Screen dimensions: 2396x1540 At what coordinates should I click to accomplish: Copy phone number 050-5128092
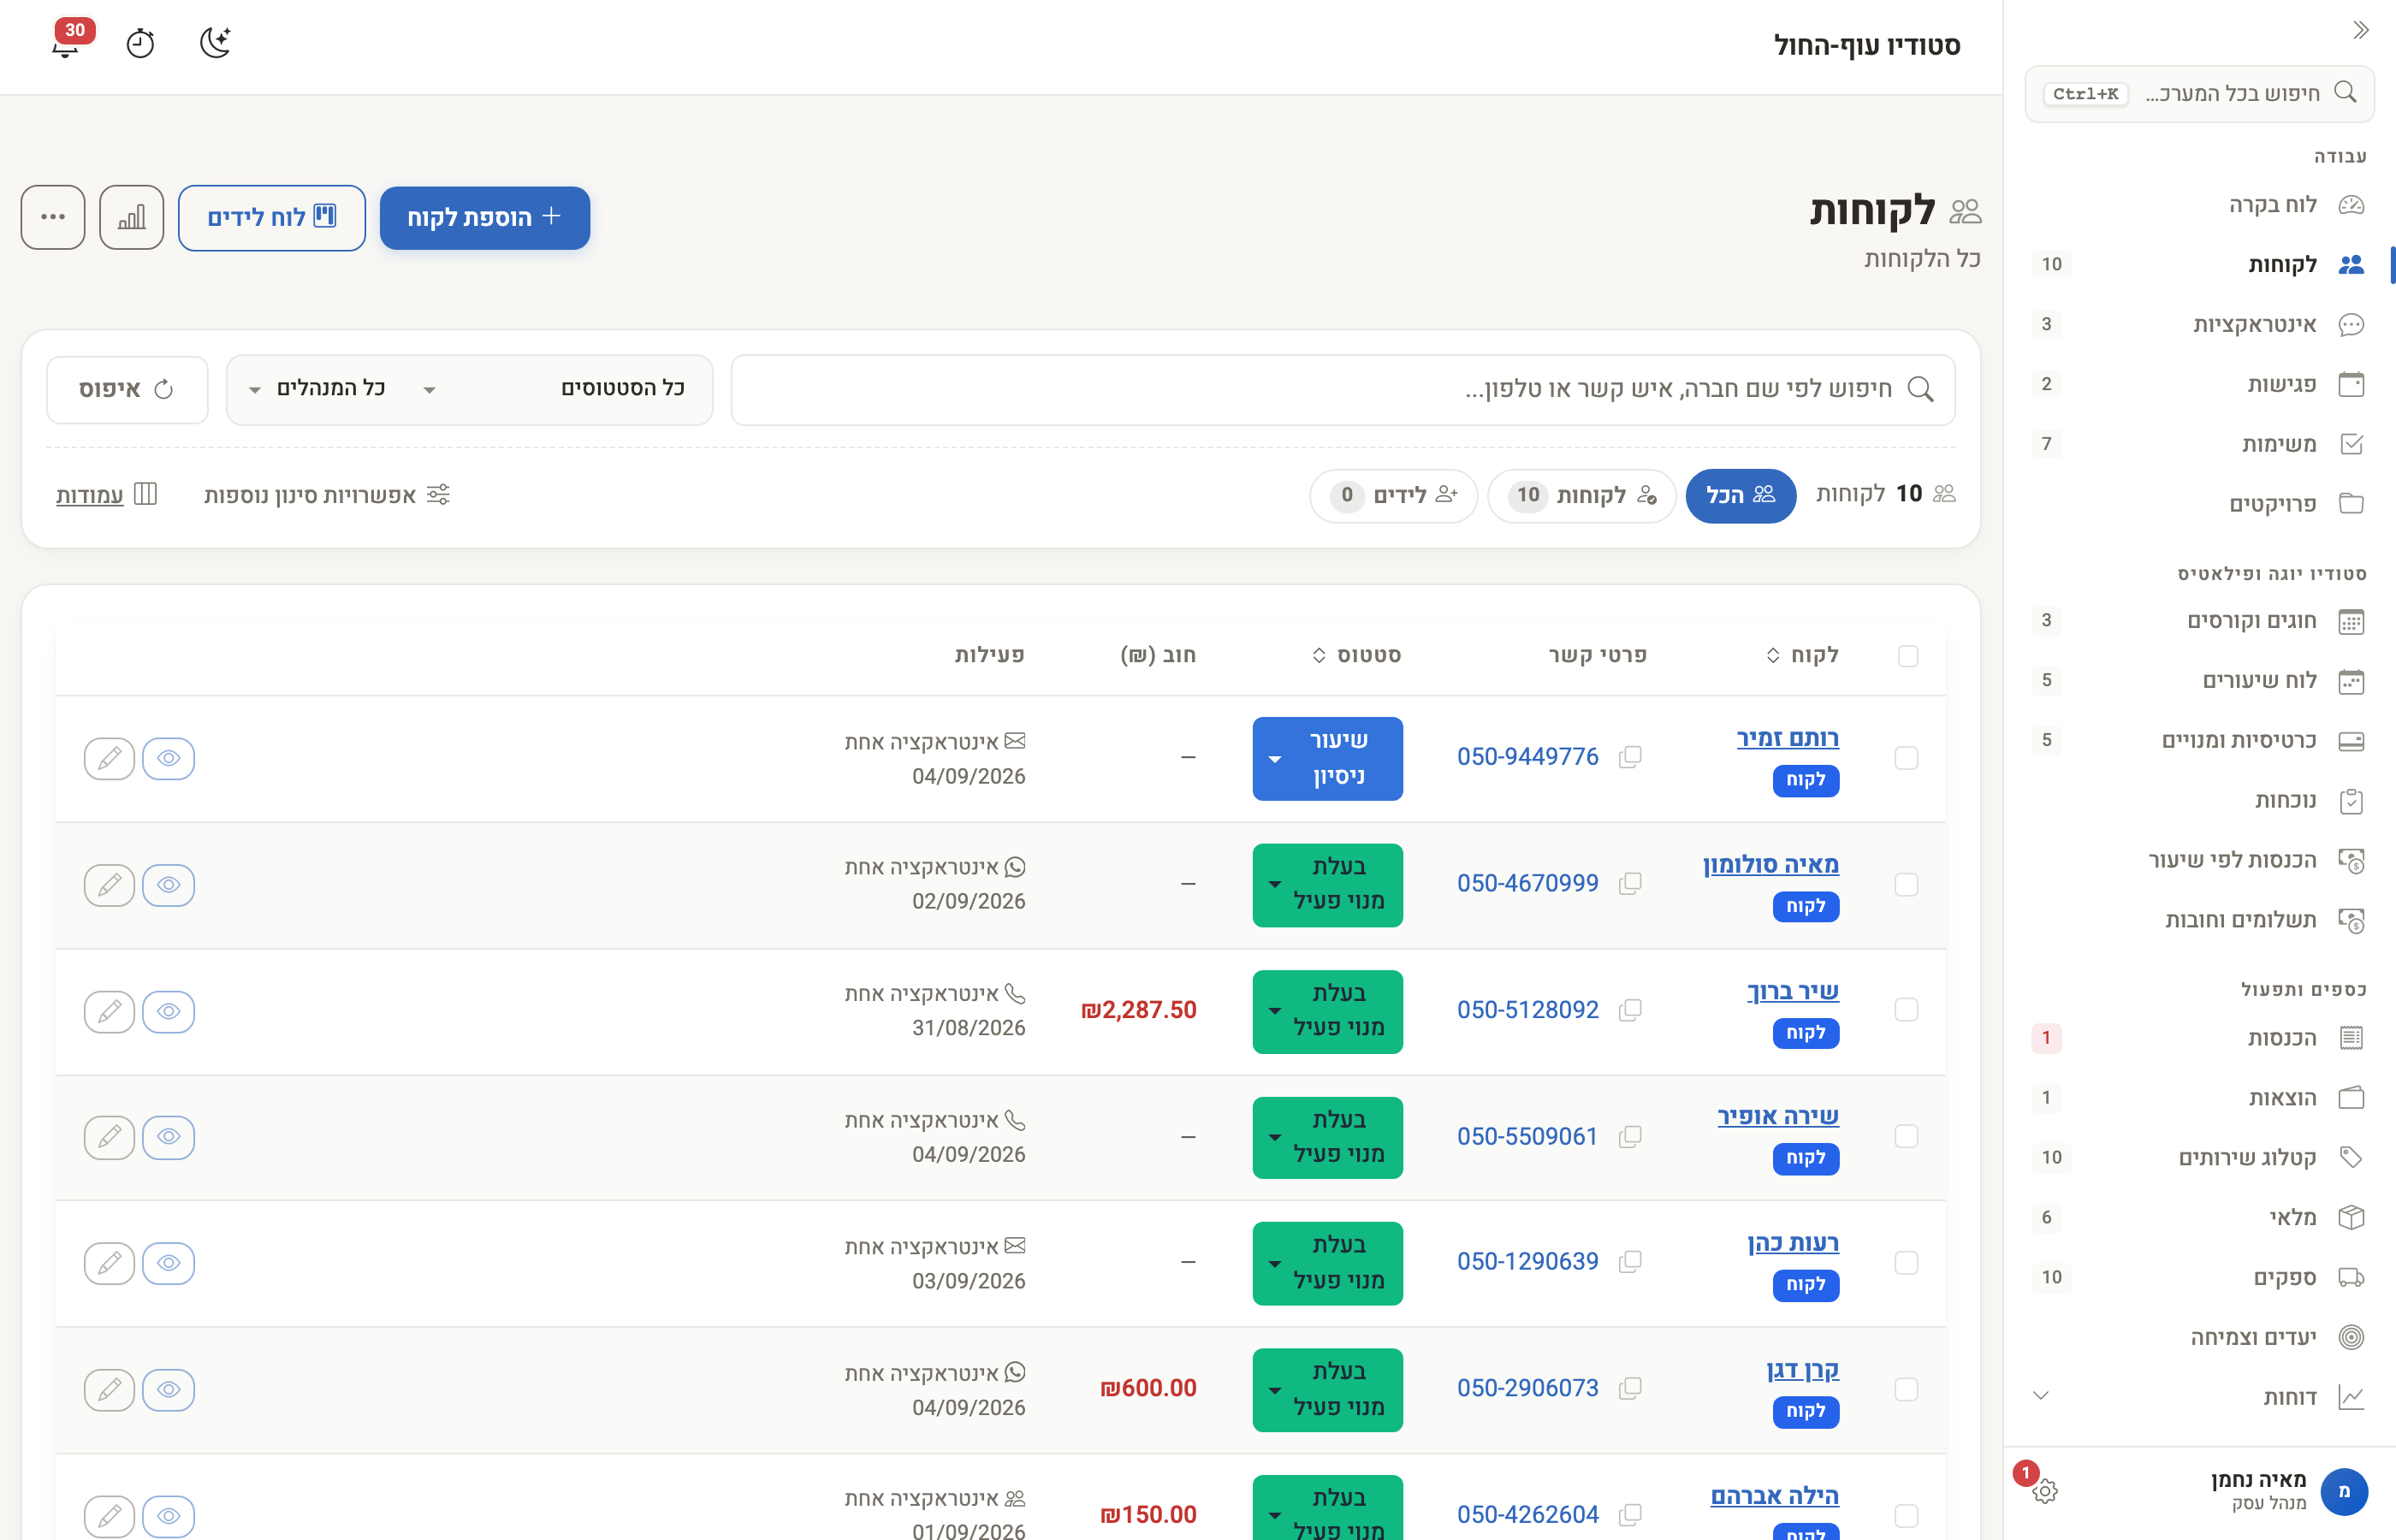tap(1630, 1010)
